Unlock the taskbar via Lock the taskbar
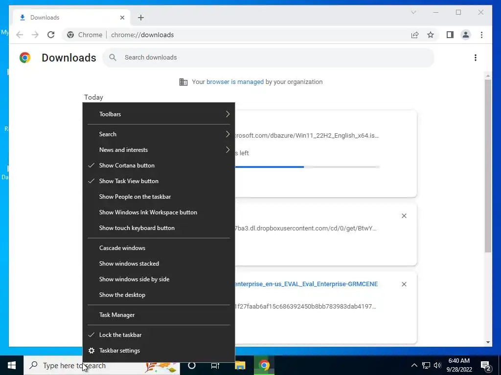Screen dimensions: 501x375 tap(159, 335)
